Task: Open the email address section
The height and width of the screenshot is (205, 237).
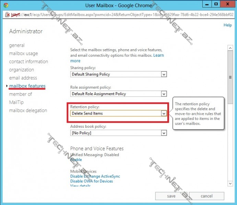Action: [23, 78]
